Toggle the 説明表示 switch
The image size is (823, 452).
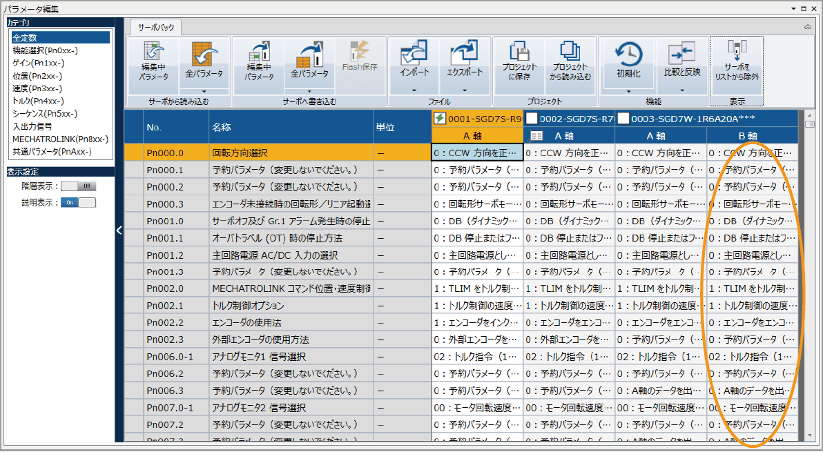78,202
